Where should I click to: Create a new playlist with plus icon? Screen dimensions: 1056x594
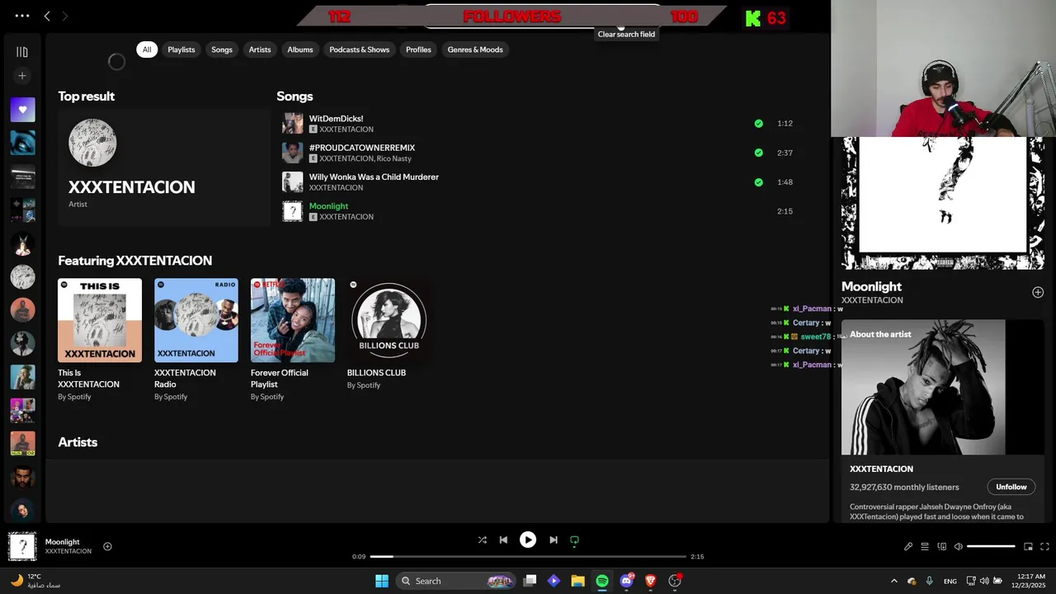coord(22,76)
